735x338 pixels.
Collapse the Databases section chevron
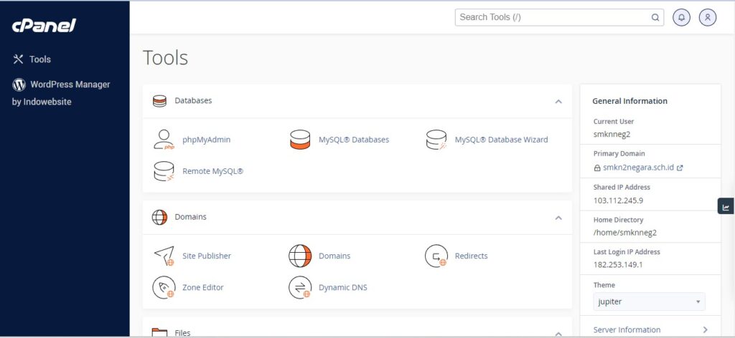point(558,102)
